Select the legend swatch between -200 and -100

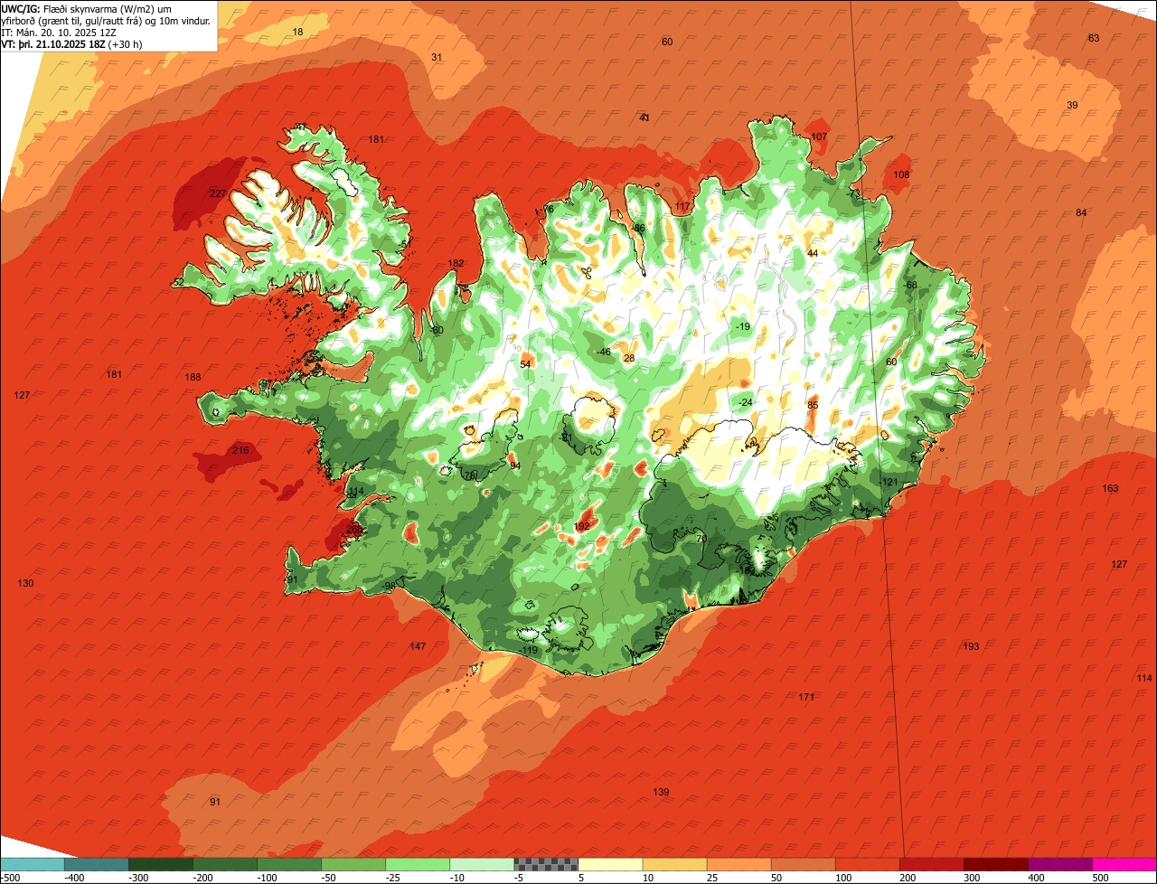pos(224,864)
